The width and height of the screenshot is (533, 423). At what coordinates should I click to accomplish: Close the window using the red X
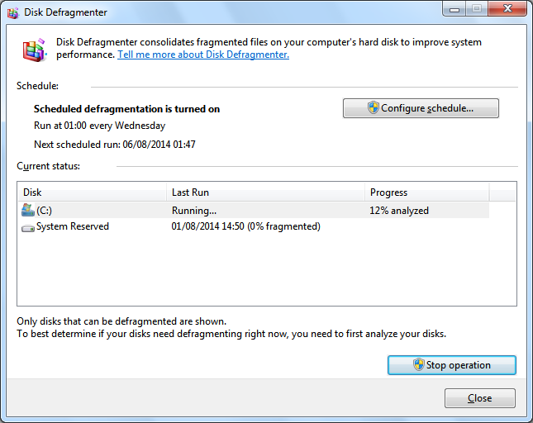(505, 8)
